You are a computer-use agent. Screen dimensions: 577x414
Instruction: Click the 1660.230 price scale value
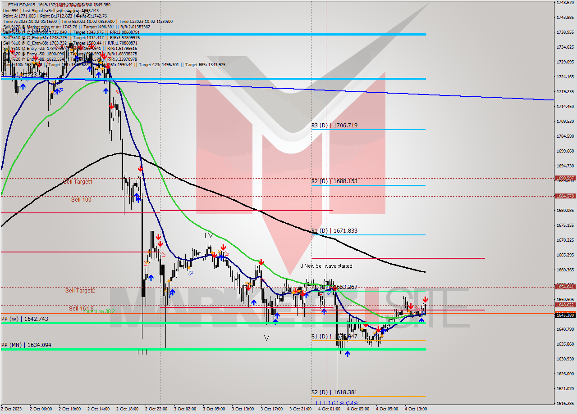click(565, 270)
